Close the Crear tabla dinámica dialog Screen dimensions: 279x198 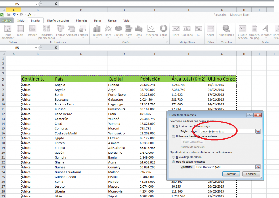(258, 115)
